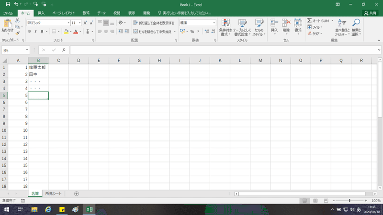Viewport: 383px width, 215px height.
Task: Open the font size dropdown
Action: 79,23
